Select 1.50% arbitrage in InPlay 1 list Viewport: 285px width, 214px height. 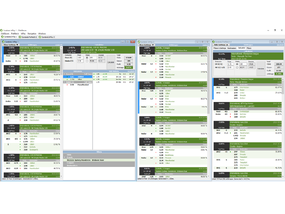32,158
